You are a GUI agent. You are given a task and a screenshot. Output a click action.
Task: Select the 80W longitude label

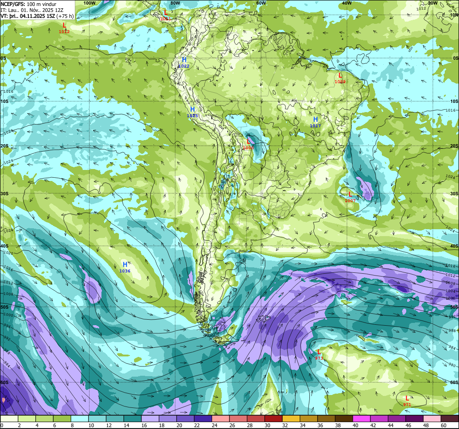[175, 3]
